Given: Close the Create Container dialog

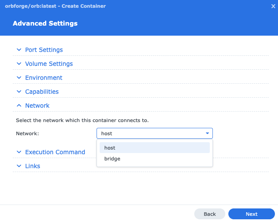Looking at the screenshot, I should [273, 6].
